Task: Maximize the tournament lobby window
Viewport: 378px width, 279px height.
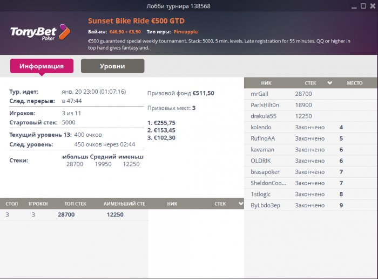Action: [363, 6]
